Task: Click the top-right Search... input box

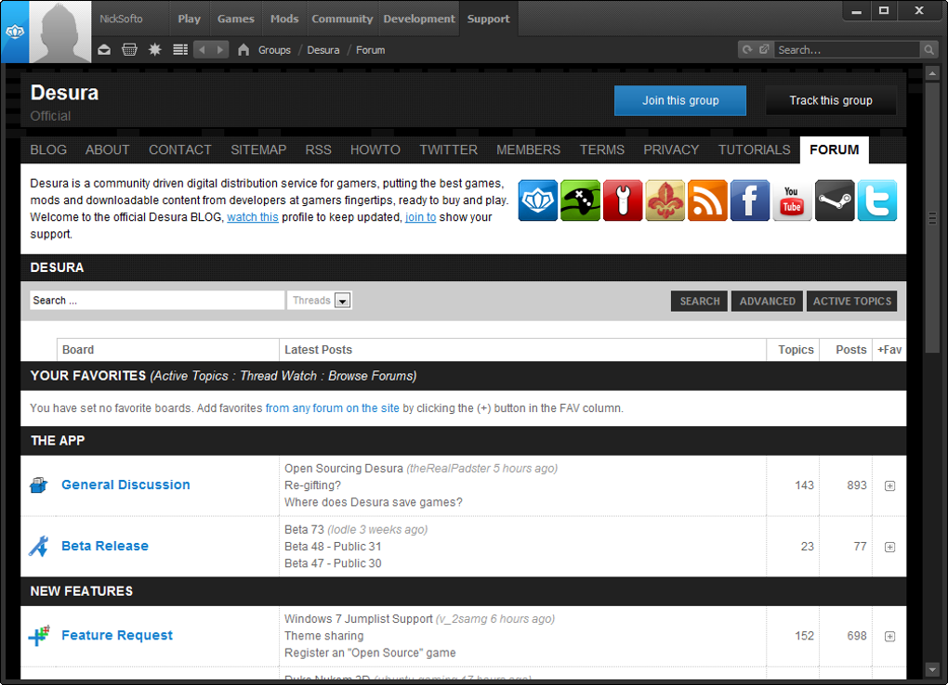Action: coord(847,49)
